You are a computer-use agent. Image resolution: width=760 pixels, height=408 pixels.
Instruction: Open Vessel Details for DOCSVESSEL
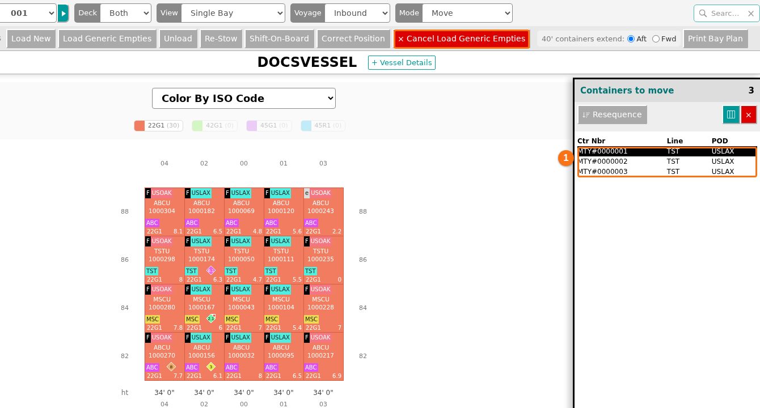[402, 62]
